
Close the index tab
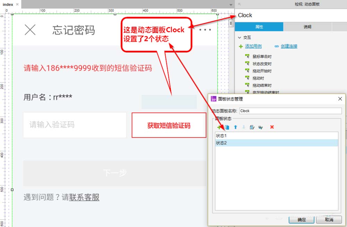pos(17,4)
